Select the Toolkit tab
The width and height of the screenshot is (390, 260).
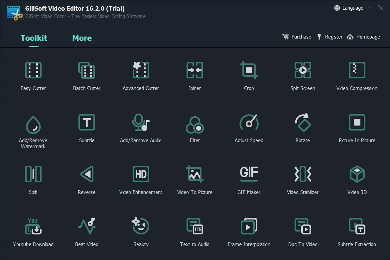(34, 38)
